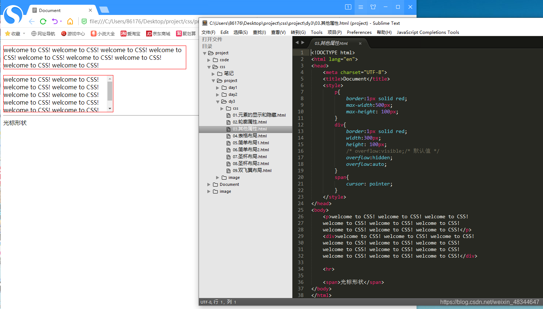
Task: Click the 打开文件 sidebar heading
Action: 212,39
